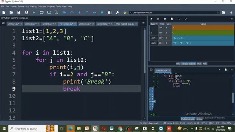Open console pane options hamburger menu
Viewport: 235px width, 132px height.
click(232, 70)
